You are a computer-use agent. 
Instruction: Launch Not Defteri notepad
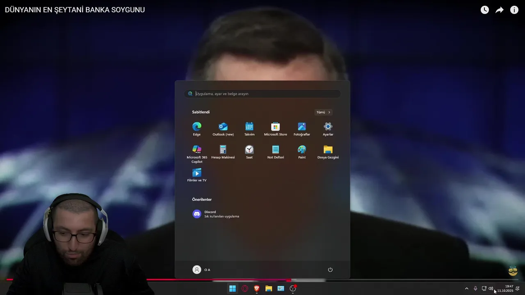(276, 152)
